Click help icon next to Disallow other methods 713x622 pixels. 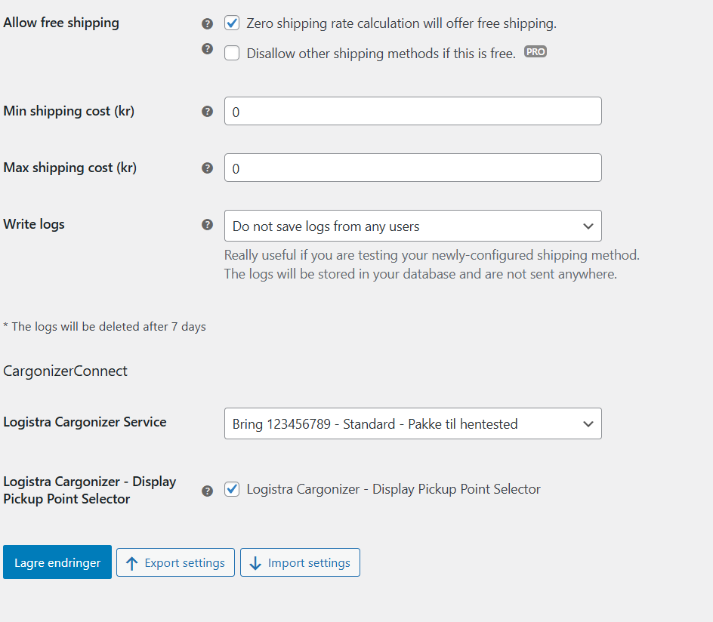[x=208, y=49]
